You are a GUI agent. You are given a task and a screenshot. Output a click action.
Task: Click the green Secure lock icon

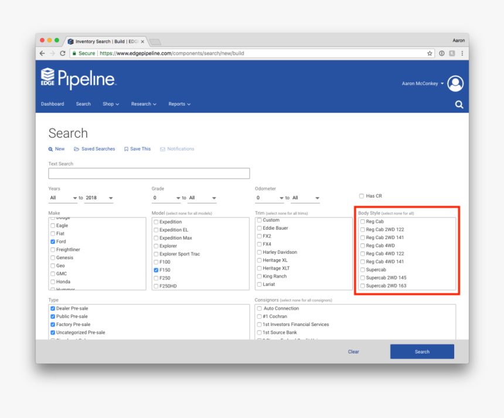(x=74, y=53)
